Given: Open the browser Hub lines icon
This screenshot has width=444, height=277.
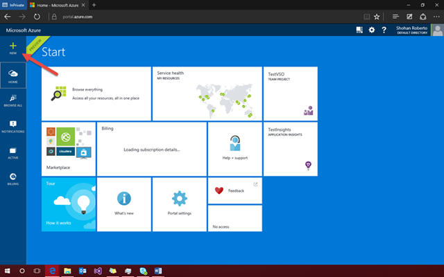Looking at the screenshot, I should point(395,17).
